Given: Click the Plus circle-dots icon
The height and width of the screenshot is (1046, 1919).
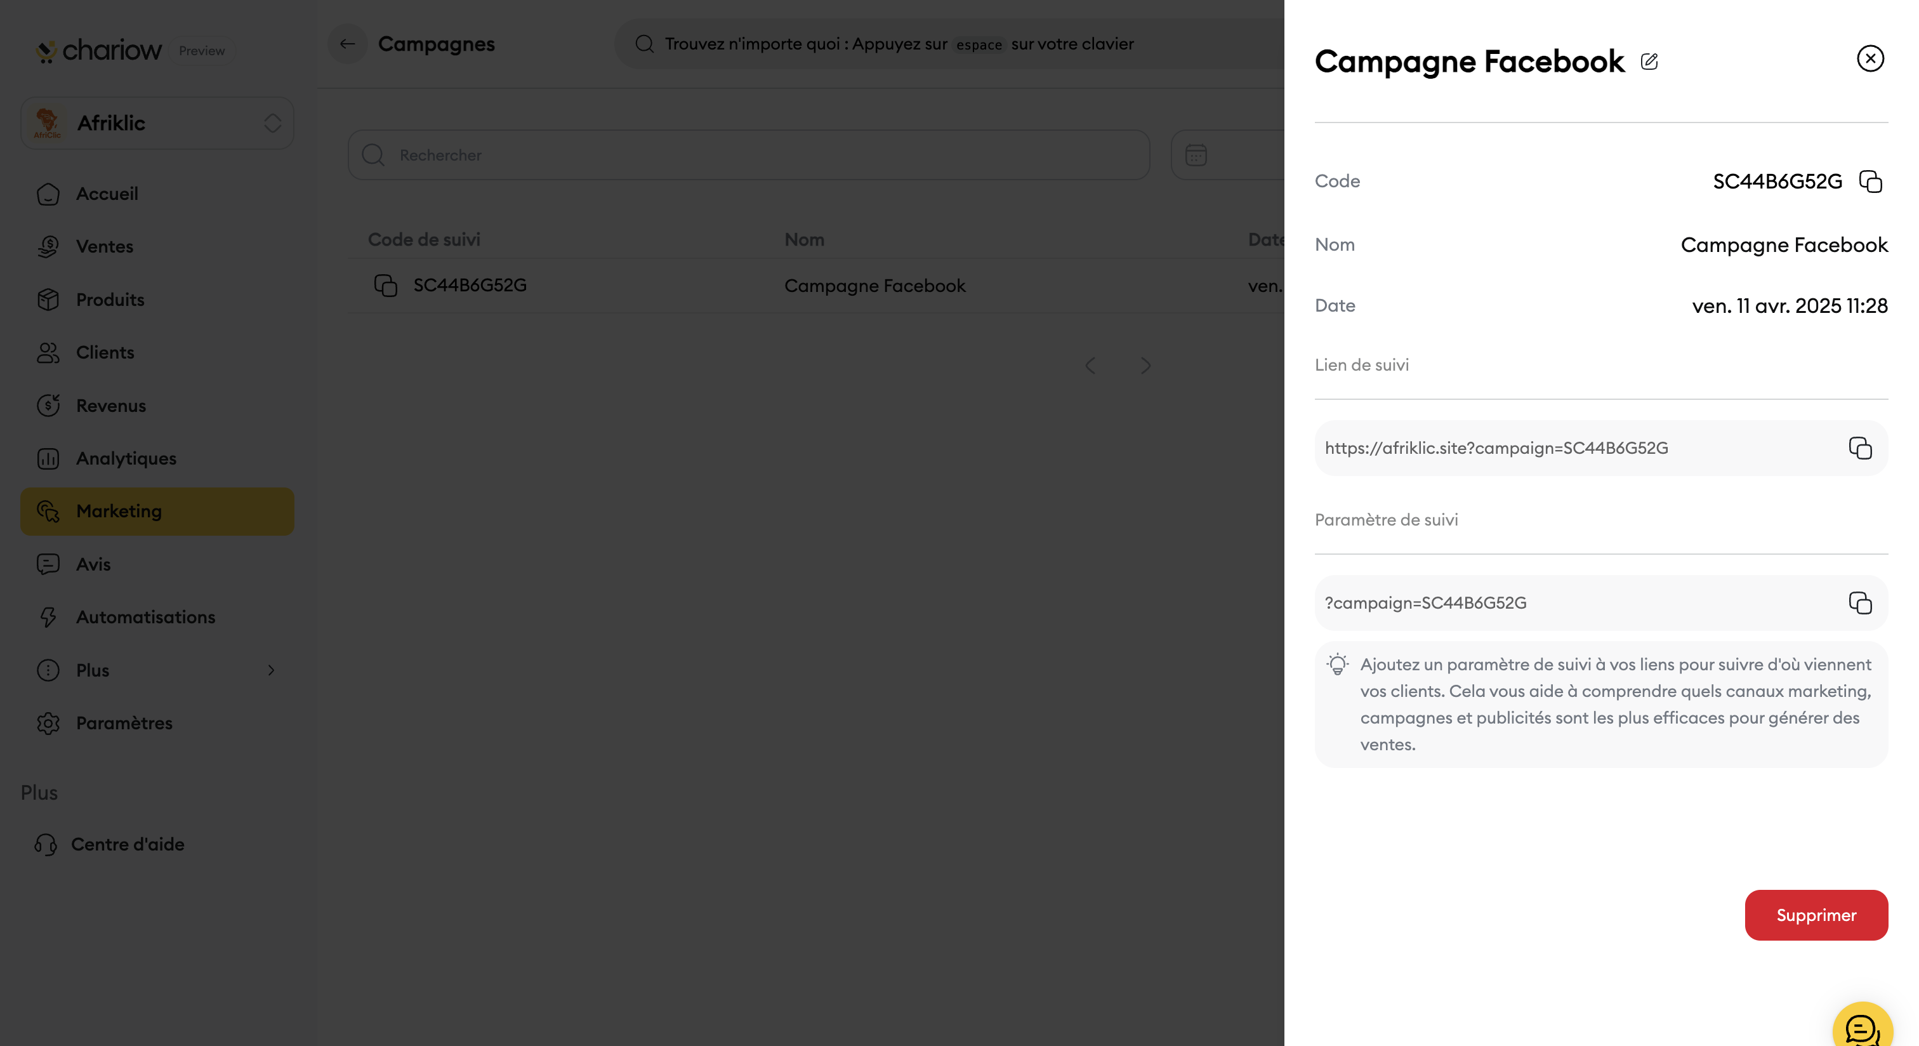Looking at the screenshot, I should click(48, 670).
